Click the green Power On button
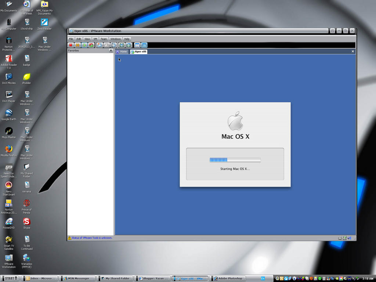 click(x=84, y=45)
